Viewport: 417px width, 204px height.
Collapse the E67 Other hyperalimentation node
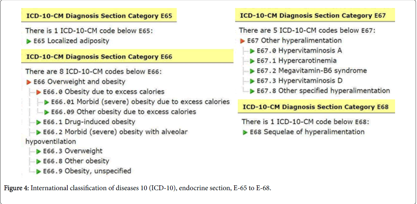tap(242, 41)
